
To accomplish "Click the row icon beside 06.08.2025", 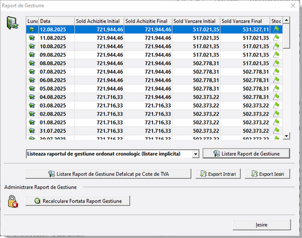I will tap(32, 80).
